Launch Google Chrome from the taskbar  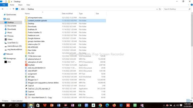click(x=100, y=105)
